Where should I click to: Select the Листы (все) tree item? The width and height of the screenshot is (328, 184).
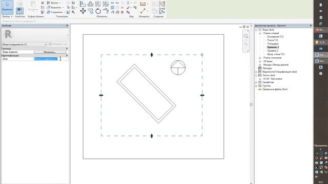(269, 75)
